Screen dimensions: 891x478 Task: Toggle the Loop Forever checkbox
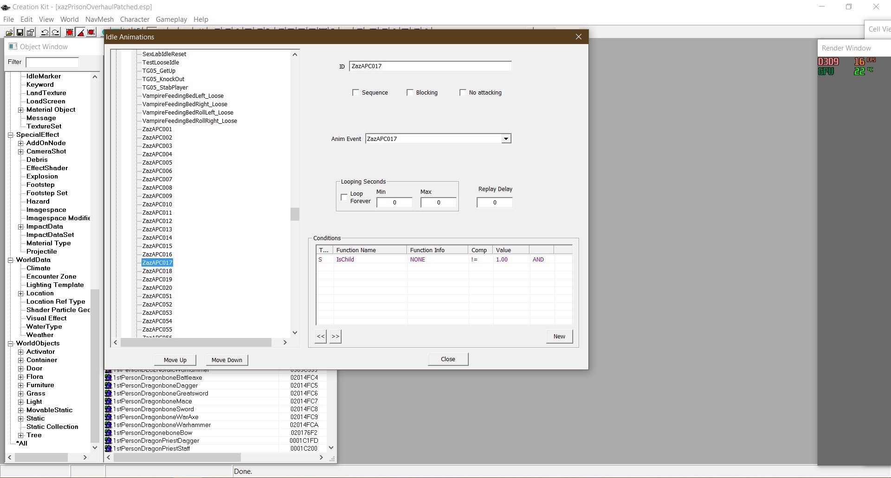click(344, 198)
